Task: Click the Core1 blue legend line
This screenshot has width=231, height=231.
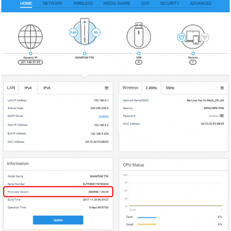Action: pos(147,217)
